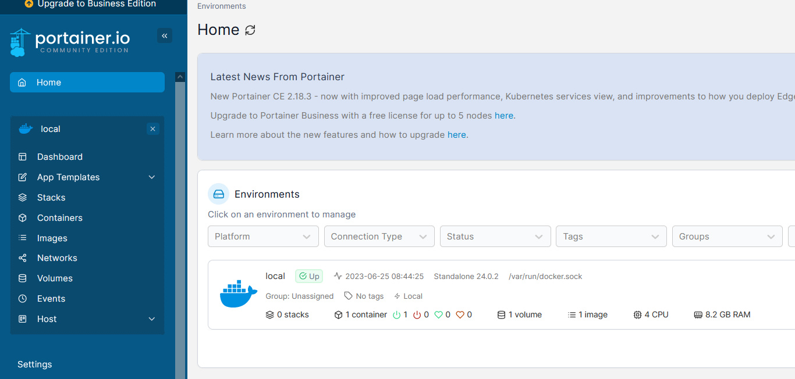This screenshot has height=379, width=795.
Task: Close the local environment with the X icon
Action: click(153, 129)
